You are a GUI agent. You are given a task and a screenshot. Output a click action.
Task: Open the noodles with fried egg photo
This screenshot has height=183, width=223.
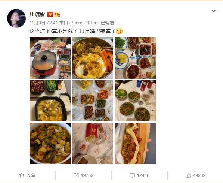pos(93,58)
